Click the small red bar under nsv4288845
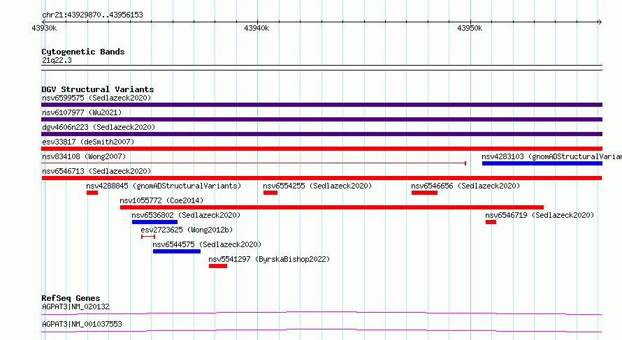 (92, 193)
